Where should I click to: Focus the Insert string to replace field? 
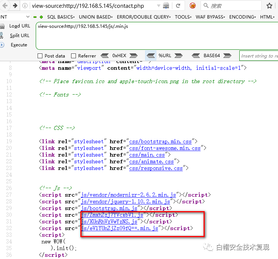coord(259,56)
